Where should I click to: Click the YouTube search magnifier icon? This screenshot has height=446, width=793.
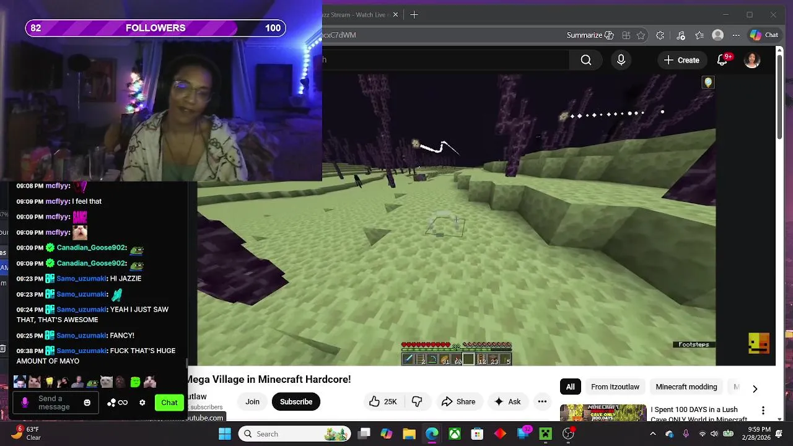[586, 60]
